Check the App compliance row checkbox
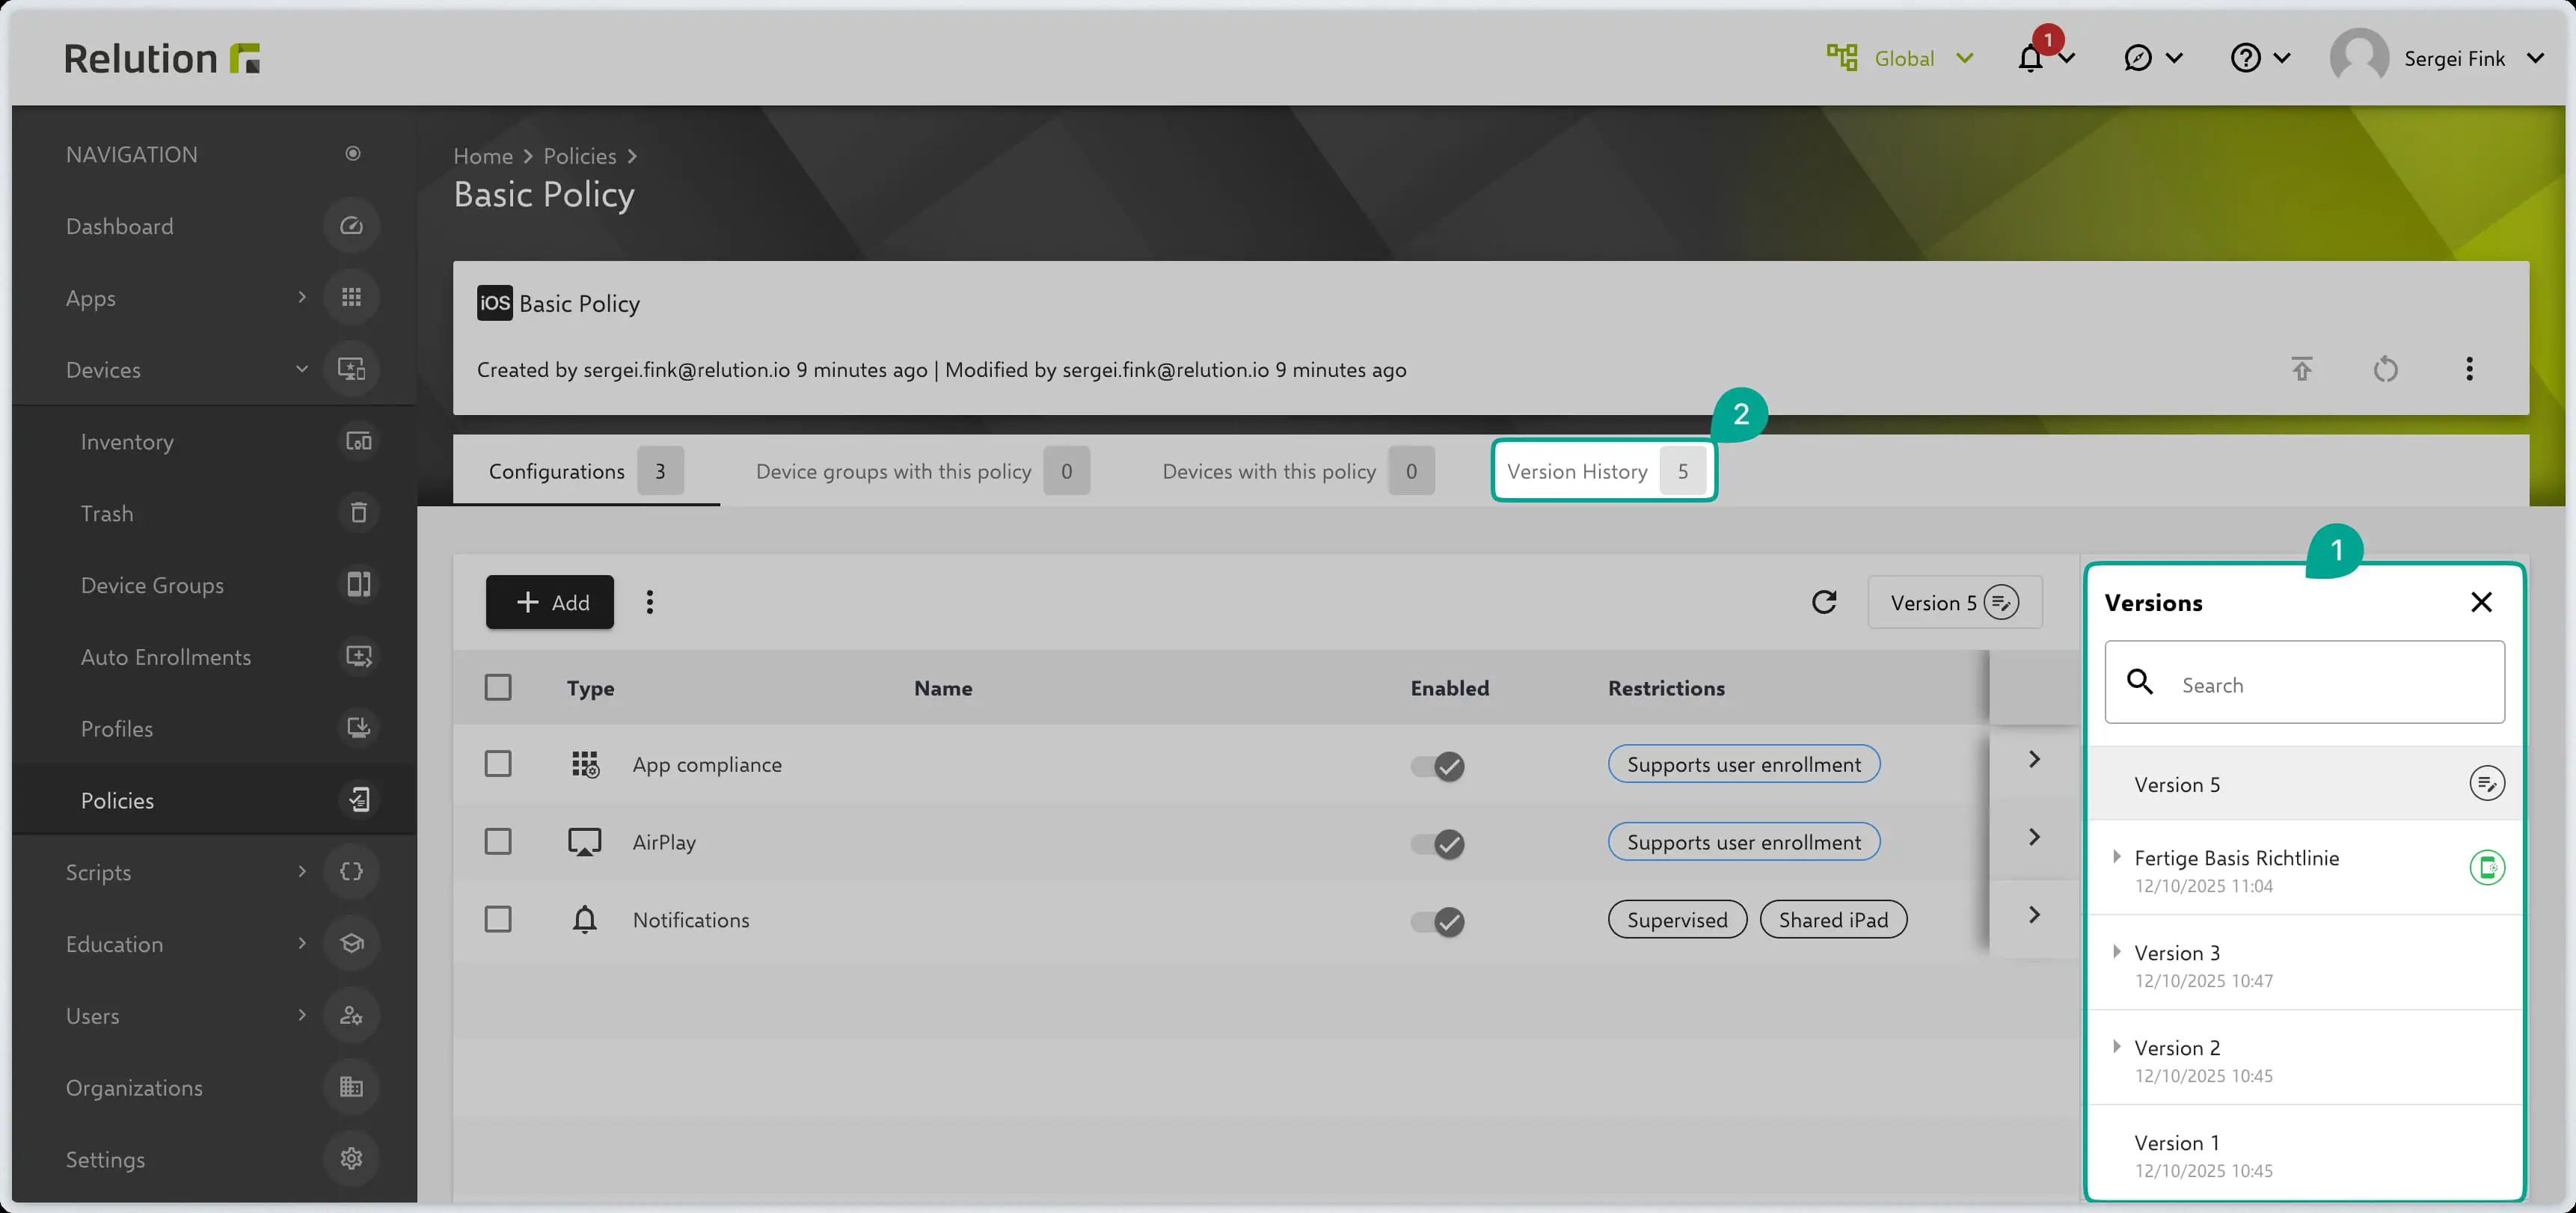 (x=498, y=764)
